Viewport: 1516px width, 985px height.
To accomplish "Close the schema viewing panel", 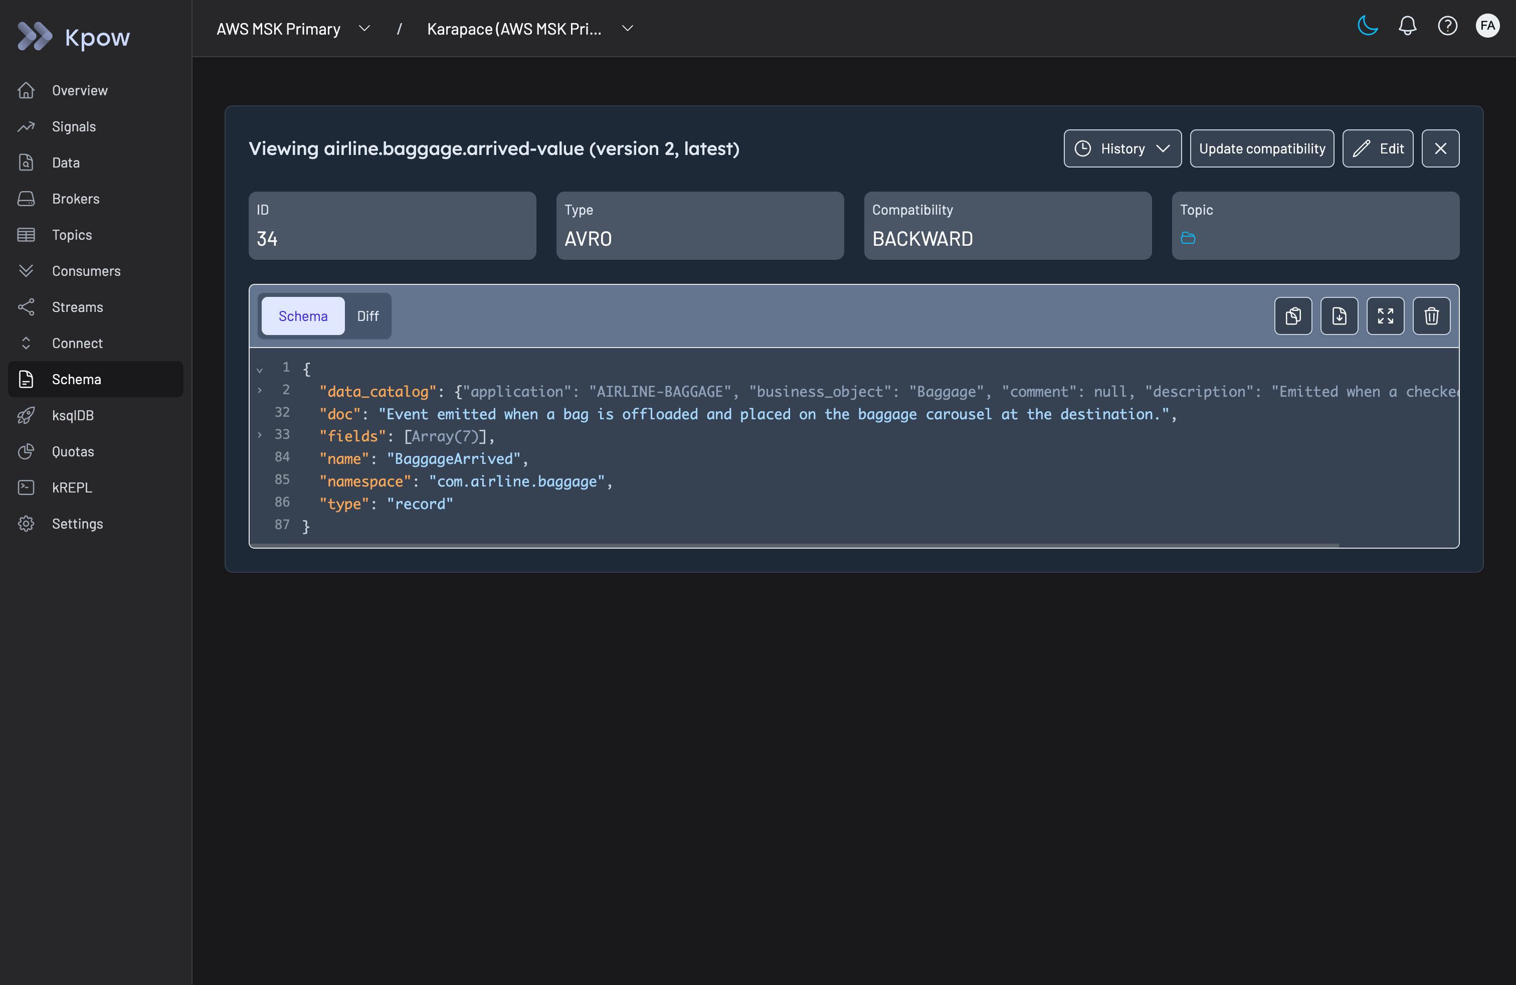I will [1440, 148].
